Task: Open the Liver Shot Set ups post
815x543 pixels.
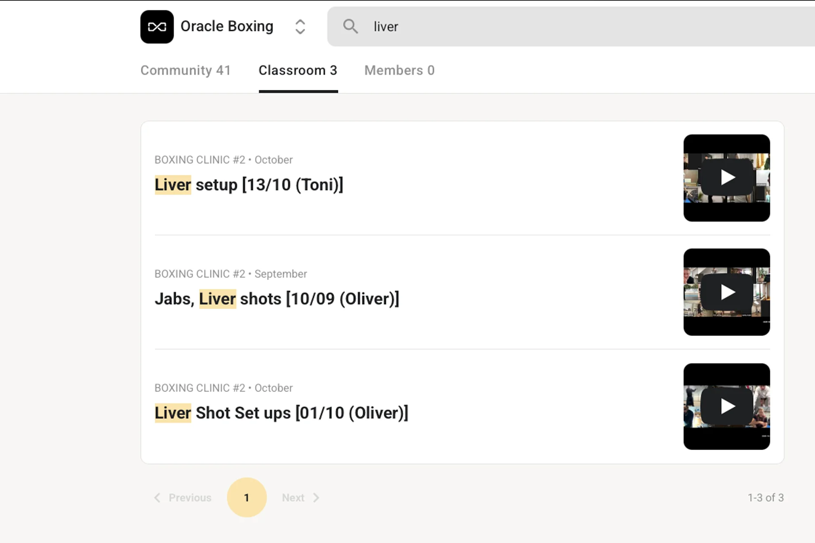Action: click(x=281, y=412)
